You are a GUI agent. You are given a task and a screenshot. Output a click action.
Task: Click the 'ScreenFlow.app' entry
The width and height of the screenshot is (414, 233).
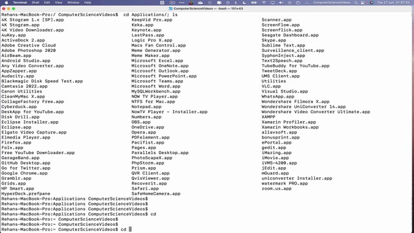coord(281,25)
